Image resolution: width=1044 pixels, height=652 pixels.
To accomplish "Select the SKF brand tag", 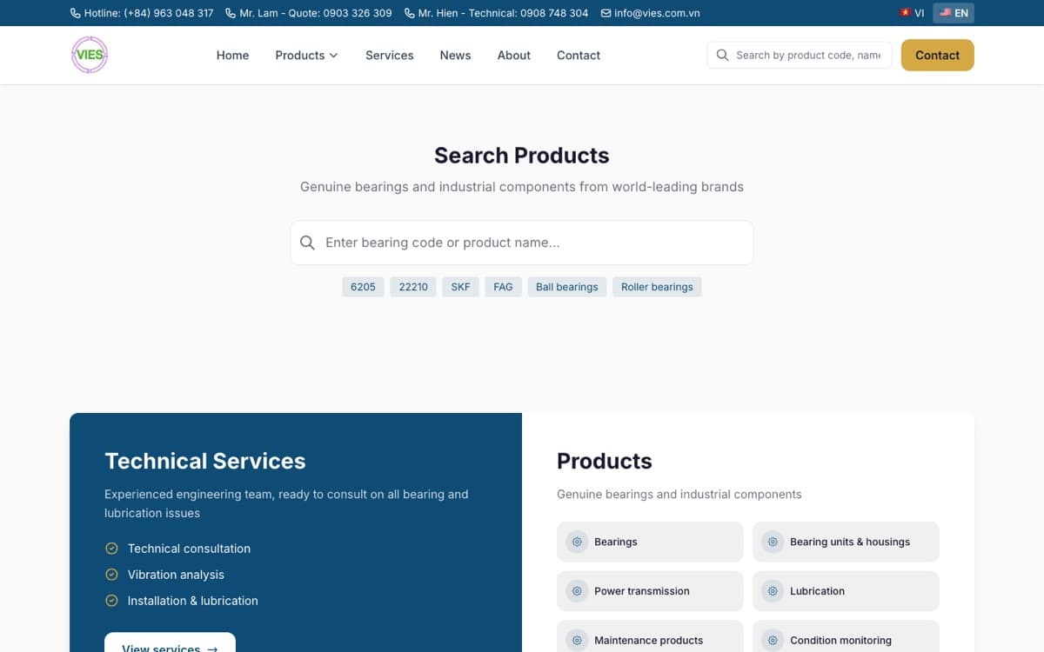I will click(460, 287).
